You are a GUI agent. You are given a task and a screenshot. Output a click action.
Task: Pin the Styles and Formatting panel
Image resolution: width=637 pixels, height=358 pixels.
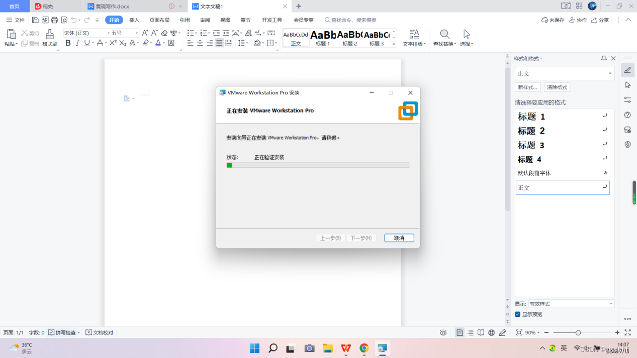click(604, 59)
